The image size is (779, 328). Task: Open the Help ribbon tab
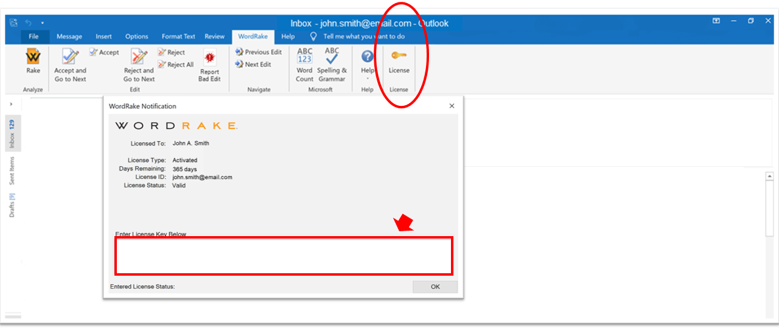pyautogui.click(x=288, y=37)
